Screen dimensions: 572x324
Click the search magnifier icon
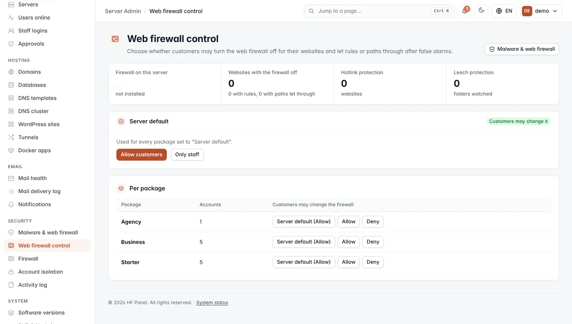click(311, 11)
